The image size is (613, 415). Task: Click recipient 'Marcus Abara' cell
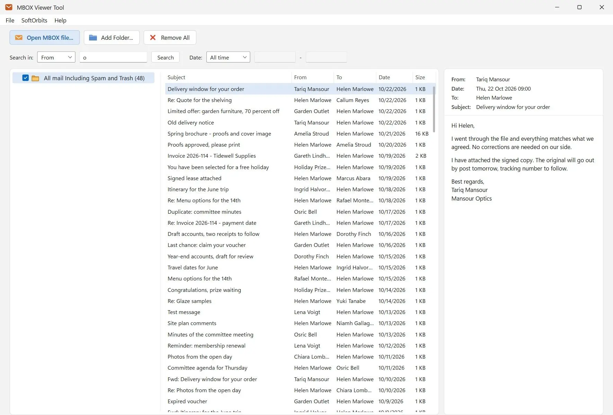(353, 178)
